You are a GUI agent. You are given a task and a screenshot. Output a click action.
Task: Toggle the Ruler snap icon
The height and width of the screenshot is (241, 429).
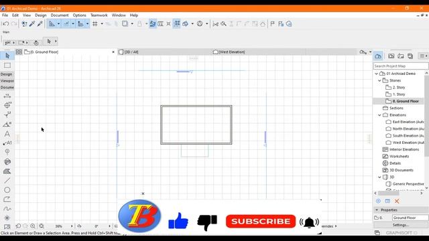click(80, 24)
